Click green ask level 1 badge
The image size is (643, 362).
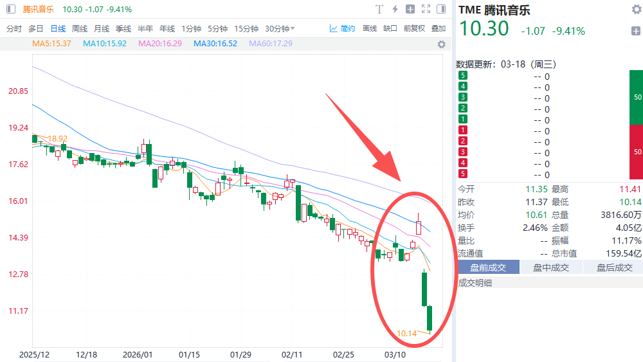coord(463,119)
